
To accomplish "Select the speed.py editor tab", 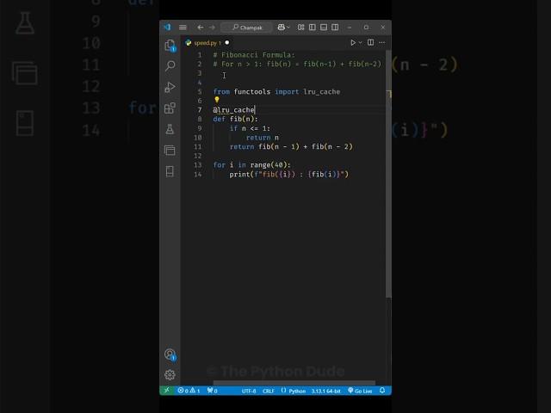I will pos(207,42).
